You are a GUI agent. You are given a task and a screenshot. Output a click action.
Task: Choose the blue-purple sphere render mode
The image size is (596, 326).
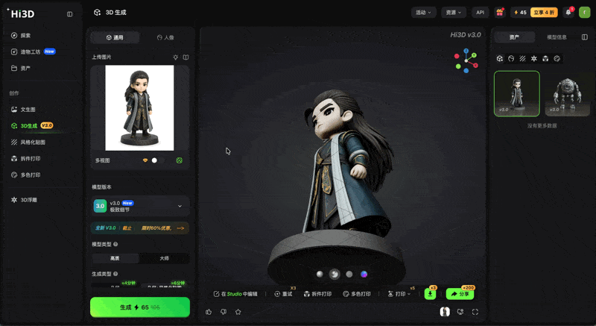pos(364,275)
